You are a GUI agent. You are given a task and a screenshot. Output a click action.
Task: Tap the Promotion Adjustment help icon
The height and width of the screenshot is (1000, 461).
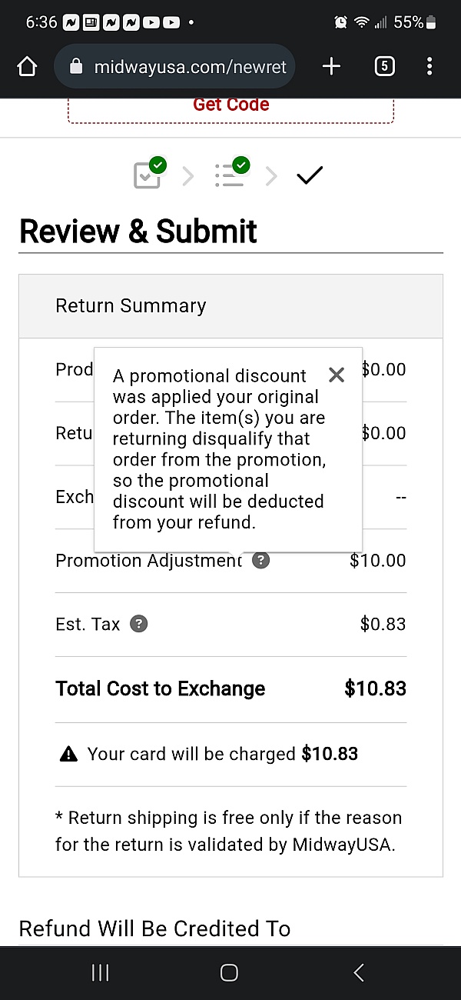click(261, 560)
